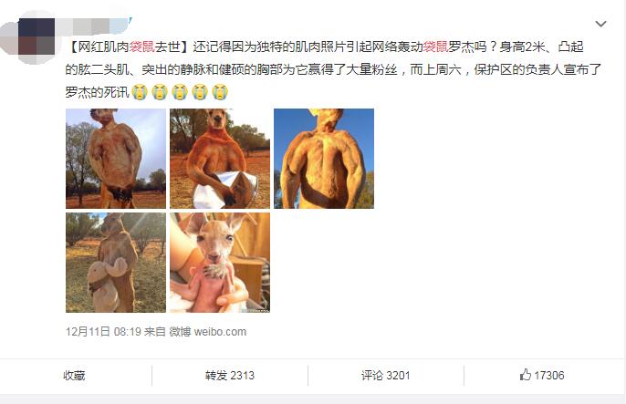Open the 12月11日 08:19 timestamp link
This screenshot has width=626, height=404.
pyautogui.click(x=103, y=332)
